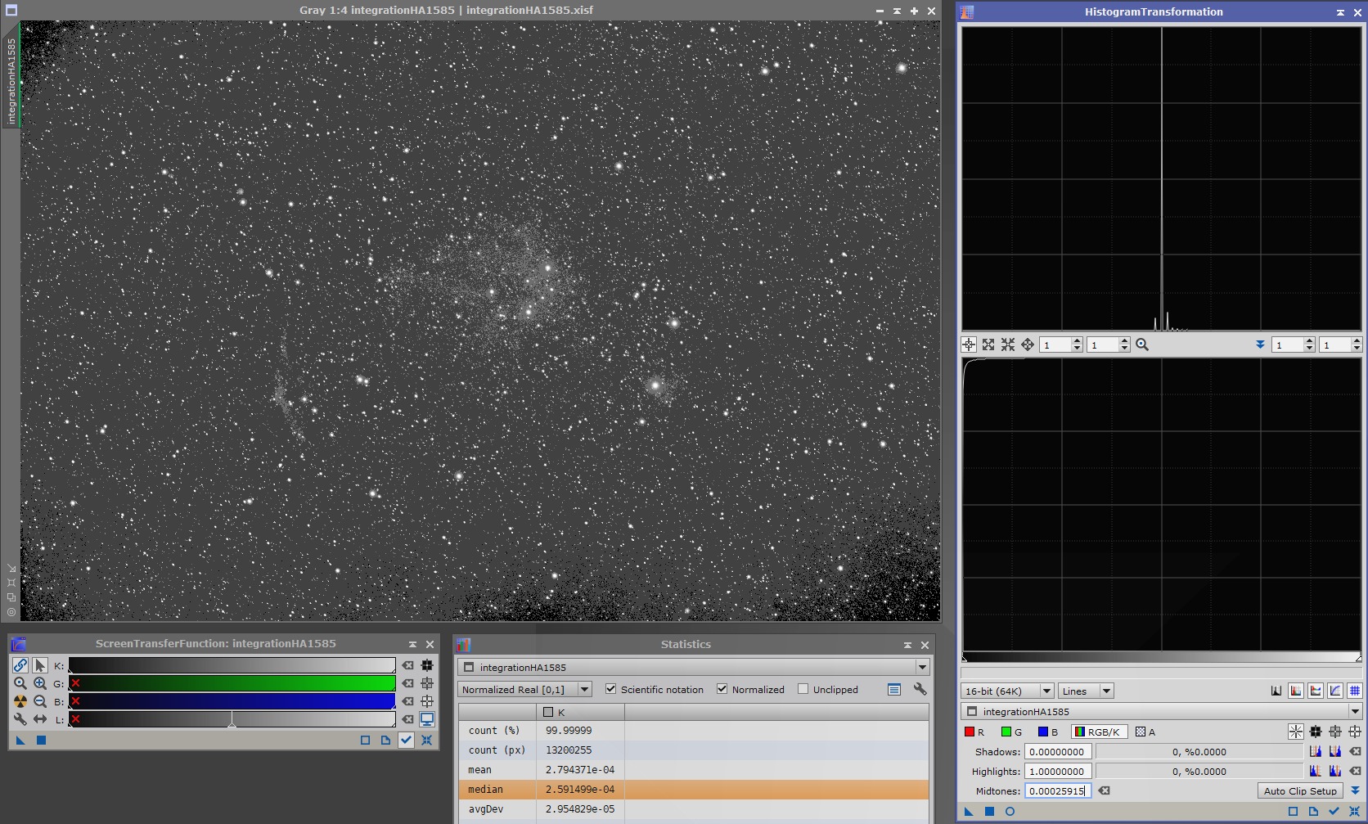Click the STF zoom out magnifier icon
This screenshot has width=1368, height=824.
40,701
